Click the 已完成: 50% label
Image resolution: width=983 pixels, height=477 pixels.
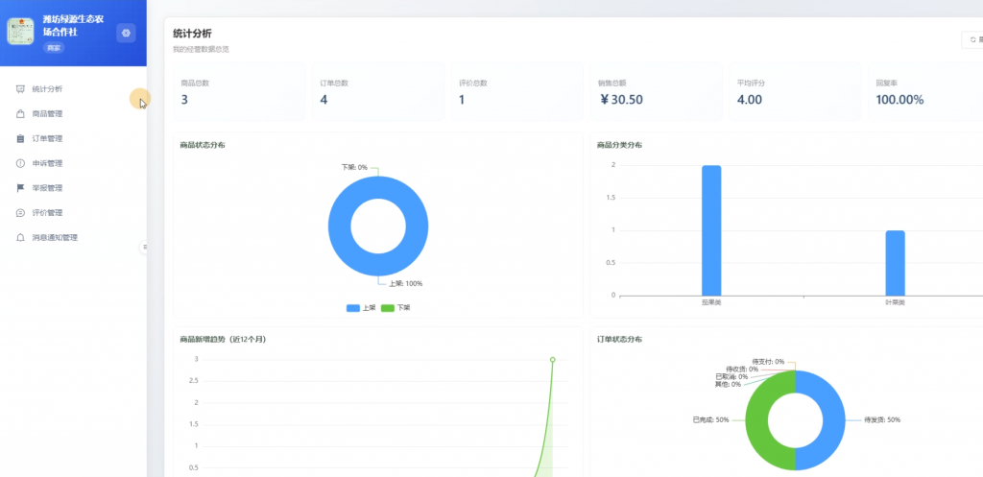(711, 420)
